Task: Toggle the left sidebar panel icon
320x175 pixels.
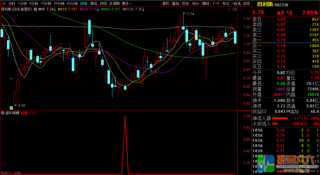Action: pos(3,3)
